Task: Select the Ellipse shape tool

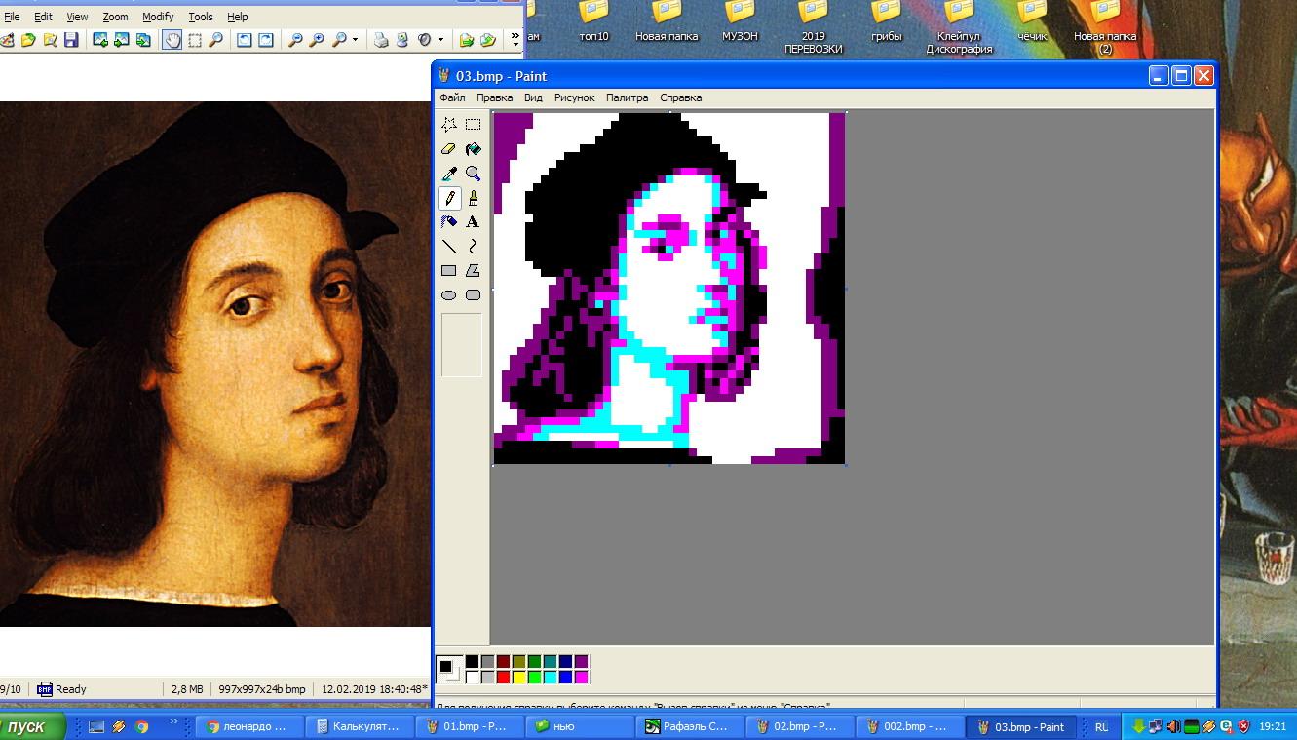Action: tap(448, 295)
